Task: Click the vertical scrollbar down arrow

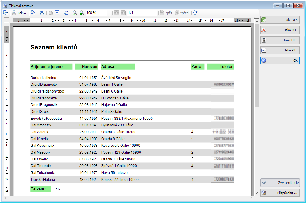Action: (x=257, y=193)
